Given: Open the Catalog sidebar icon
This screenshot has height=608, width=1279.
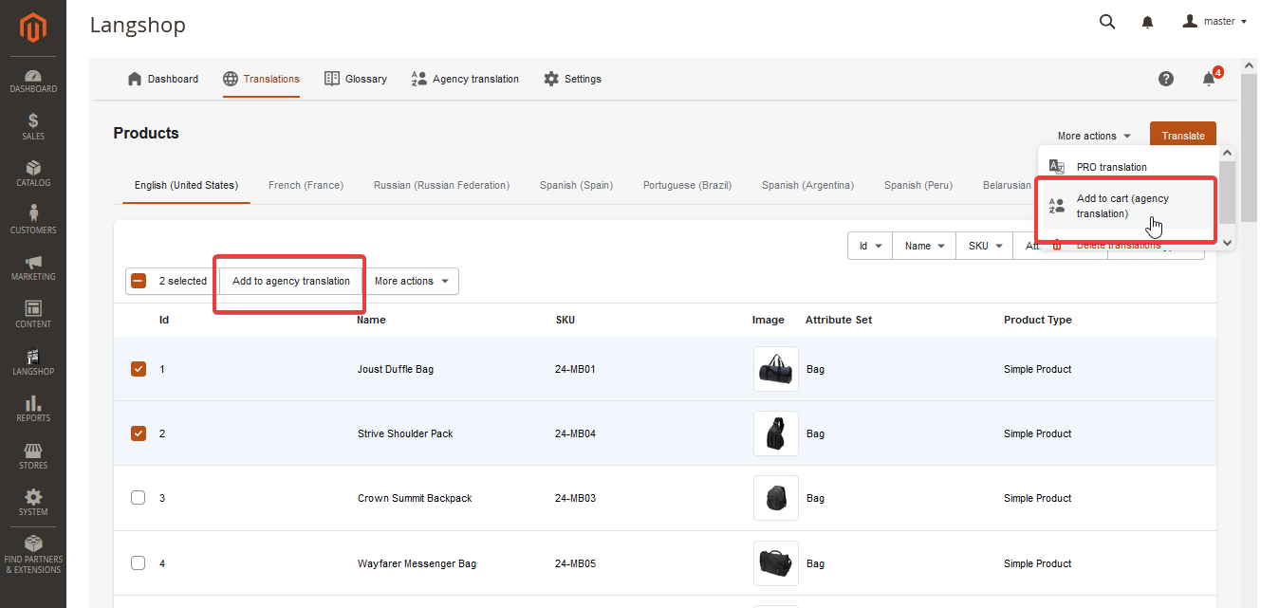Looking at the screenshot, I should point(33,173).
